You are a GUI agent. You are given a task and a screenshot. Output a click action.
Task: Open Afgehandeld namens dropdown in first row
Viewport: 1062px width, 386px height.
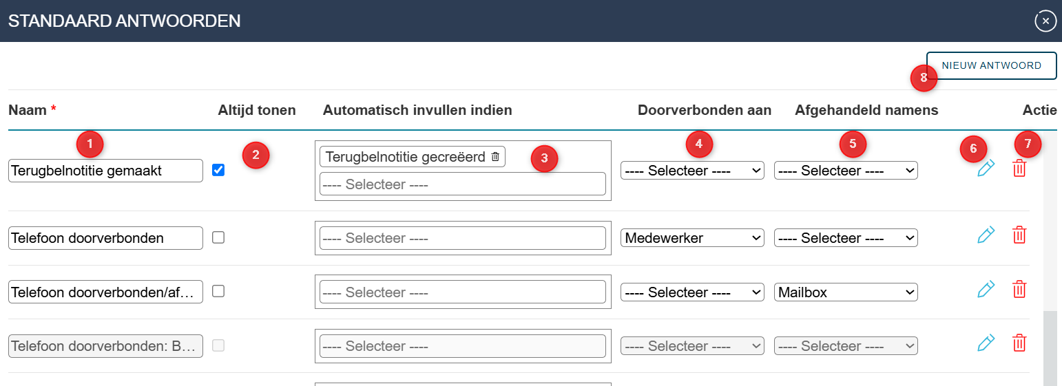click(845, 171)
